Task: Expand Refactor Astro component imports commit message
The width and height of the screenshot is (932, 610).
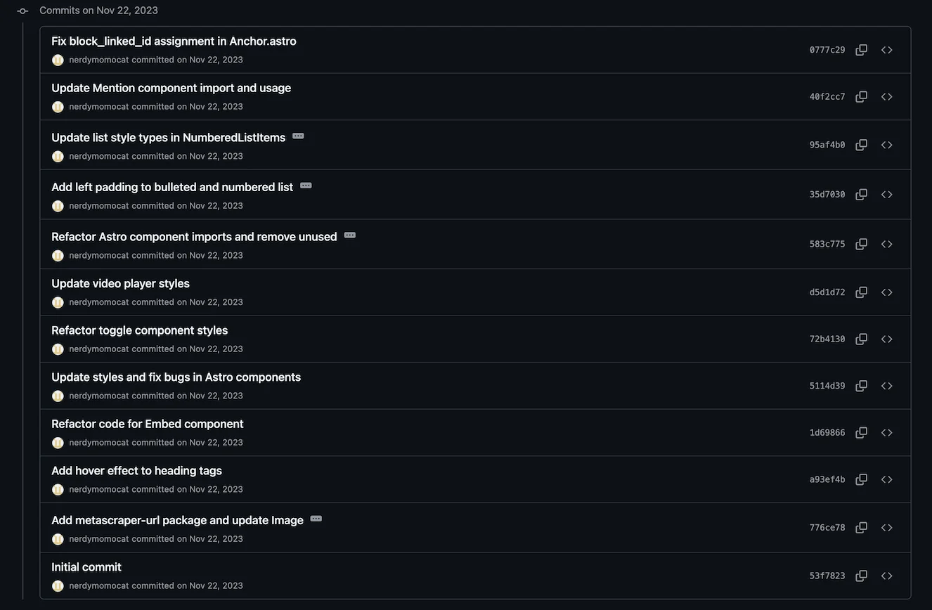Action: coord(350,235)
